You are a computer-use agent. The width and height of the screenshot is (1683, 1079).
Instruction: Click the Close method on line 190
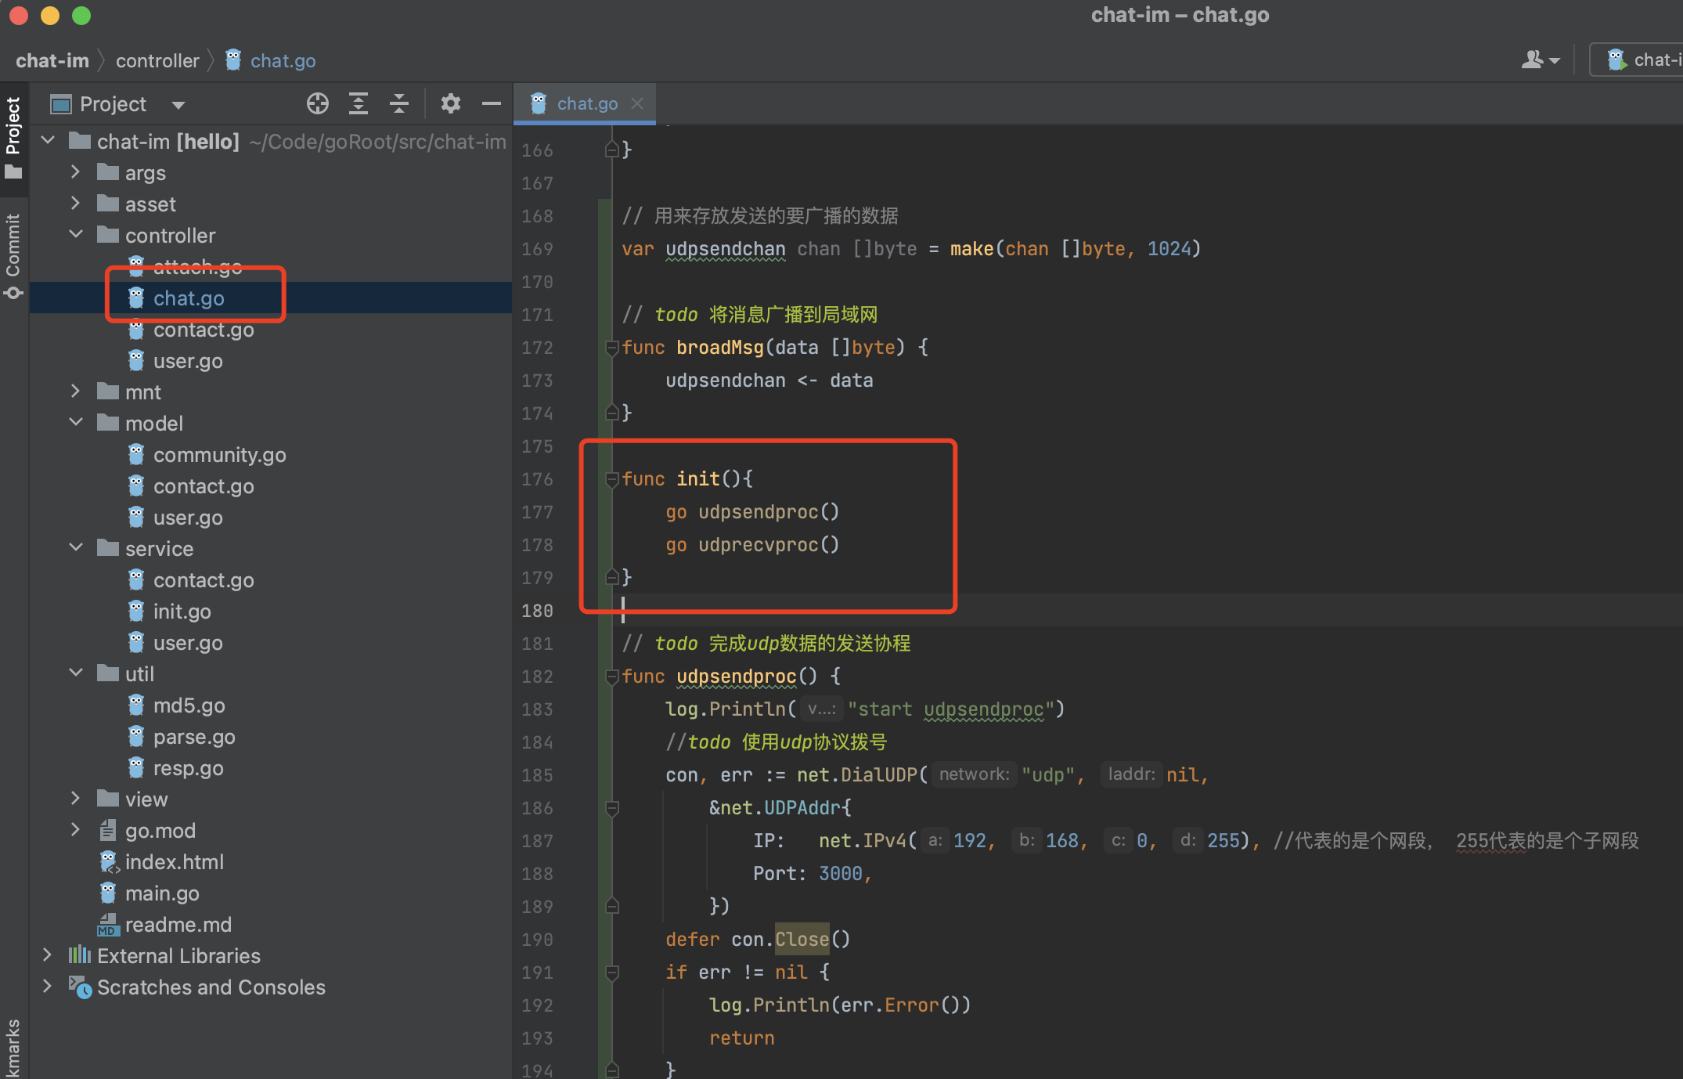point(802,939)
